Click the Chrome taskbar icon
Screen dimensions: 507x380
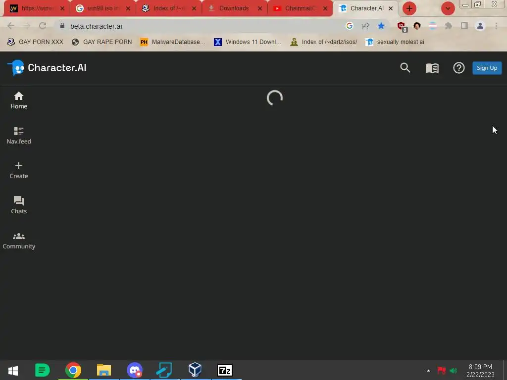(x=73, y=370)
